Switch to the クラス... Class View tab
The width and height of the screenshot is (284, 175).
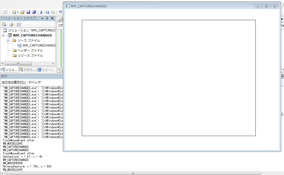[x=27, y=70]
